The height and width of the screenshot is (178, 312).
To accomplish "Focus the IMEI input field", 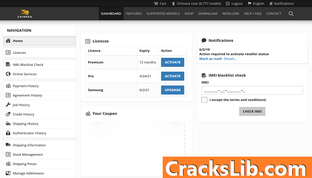I will (x=252, y=90).
